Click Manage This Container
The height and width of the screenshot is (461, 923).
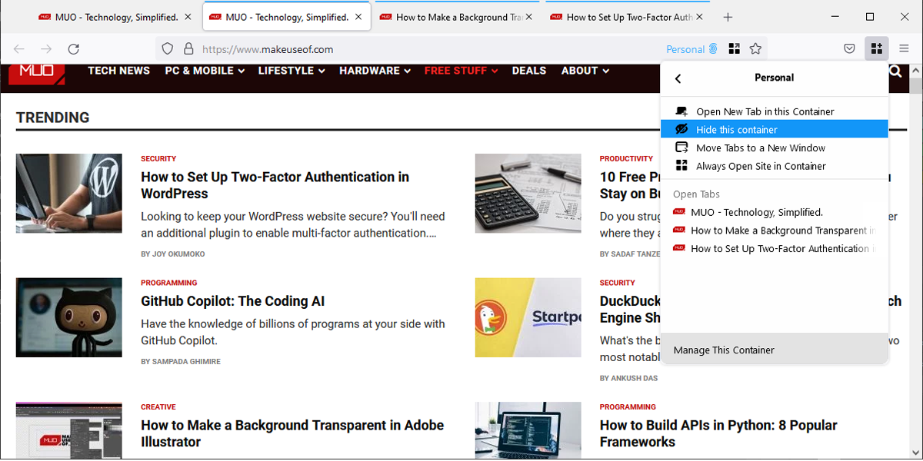[x=775, y=350]
